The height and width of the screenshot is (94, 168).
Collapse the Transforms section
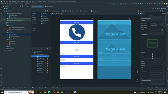coord(141,34)
